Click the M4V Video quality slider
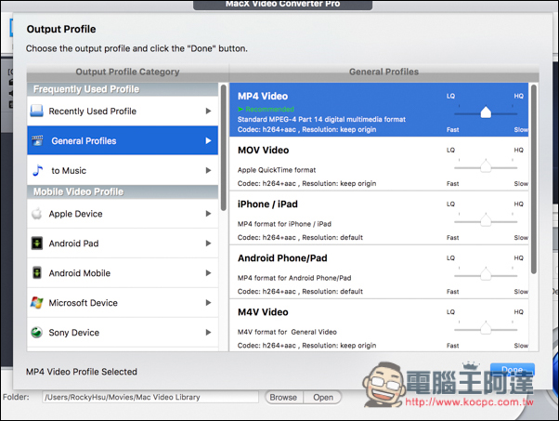559x421 pixels. (x=486, y=328)
